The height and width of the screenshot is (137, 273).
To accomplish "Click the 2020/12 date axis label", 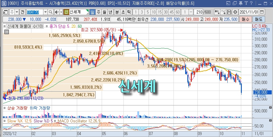I will 9,133.
